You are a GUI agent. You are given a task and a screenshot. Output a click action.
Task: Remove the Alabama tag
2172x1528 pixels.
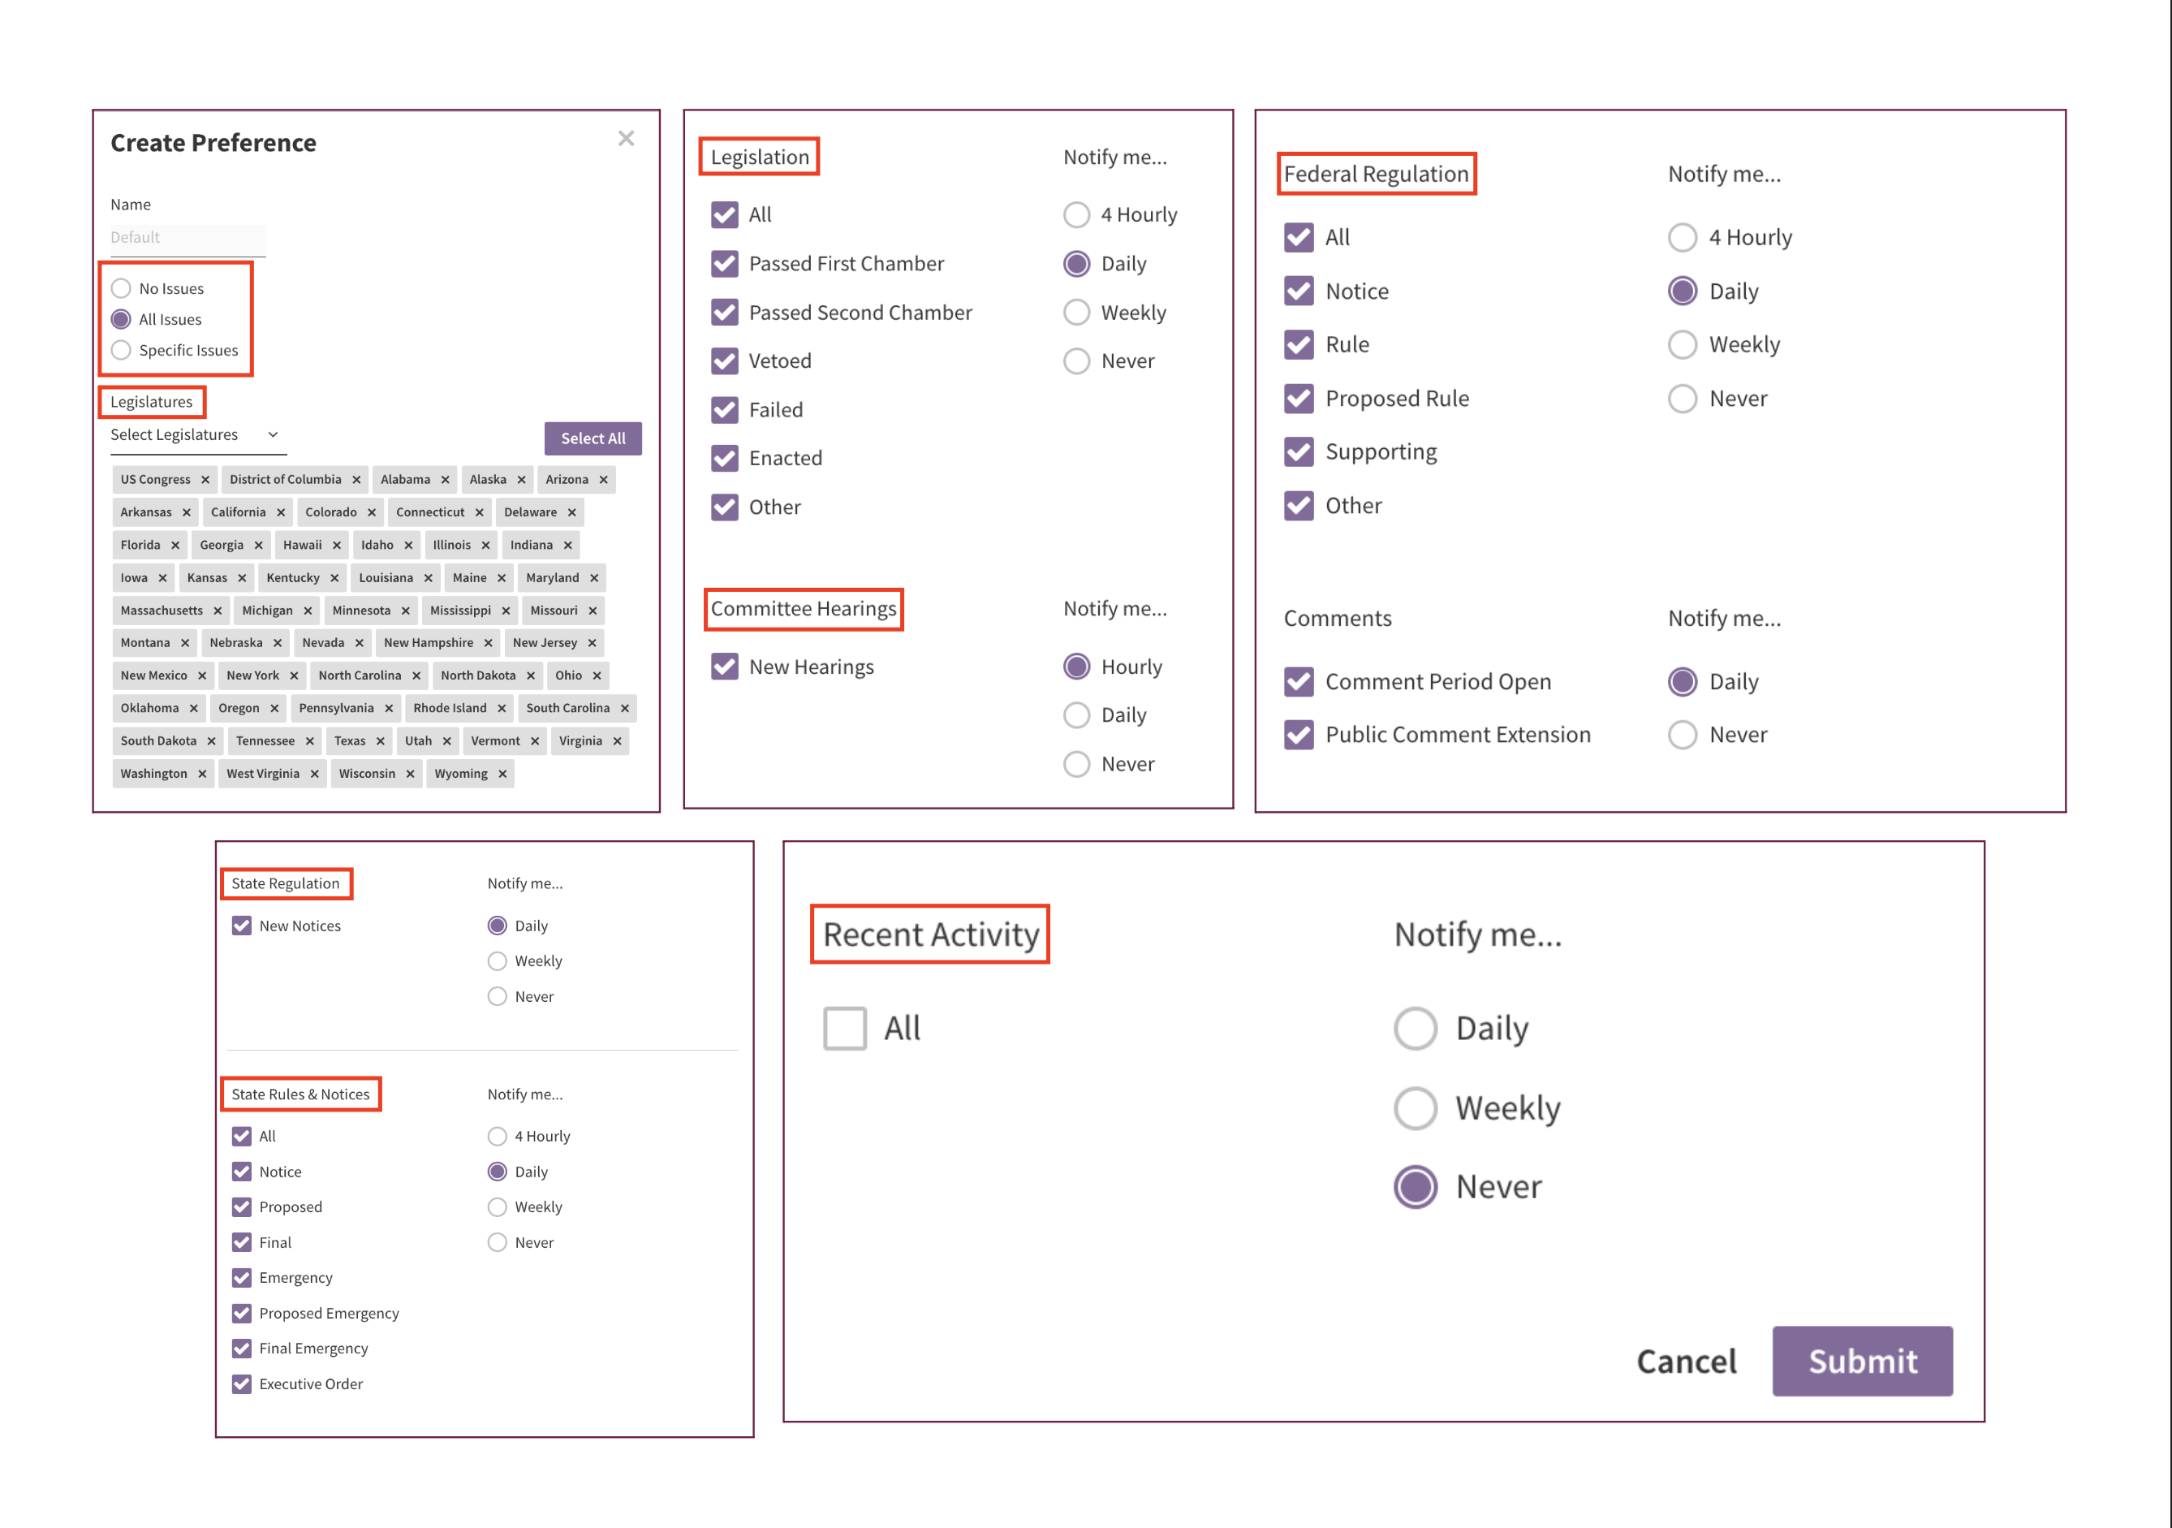(445, 480)
